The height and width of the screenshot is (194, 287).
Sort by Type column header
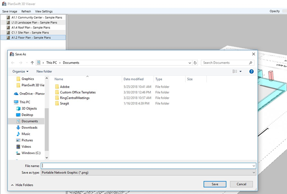(159, 79)
